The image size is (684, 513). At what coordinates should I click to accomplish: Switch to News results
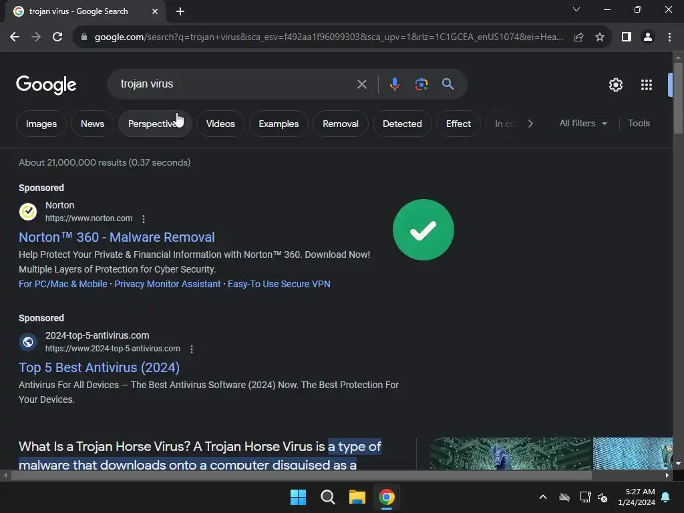pos(92,124)
